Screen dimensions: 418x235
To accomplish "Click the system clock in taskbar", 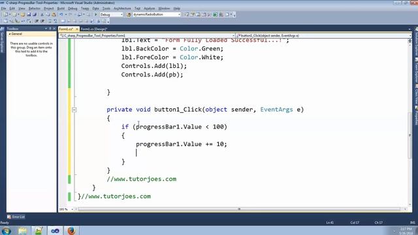I will click(406, 230).
